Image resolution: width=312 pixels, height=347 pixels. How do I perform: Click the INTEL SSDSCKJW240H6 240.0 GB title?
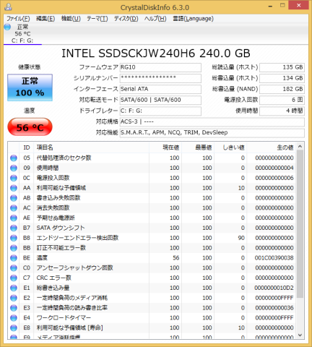[x=156, y=53]
